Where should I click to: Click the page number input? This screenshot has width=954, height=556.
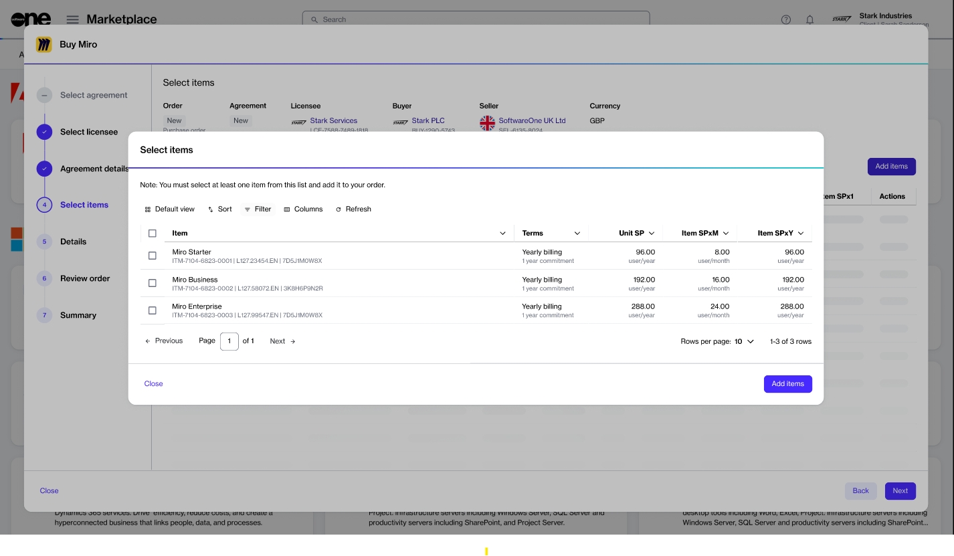point(229,341)
